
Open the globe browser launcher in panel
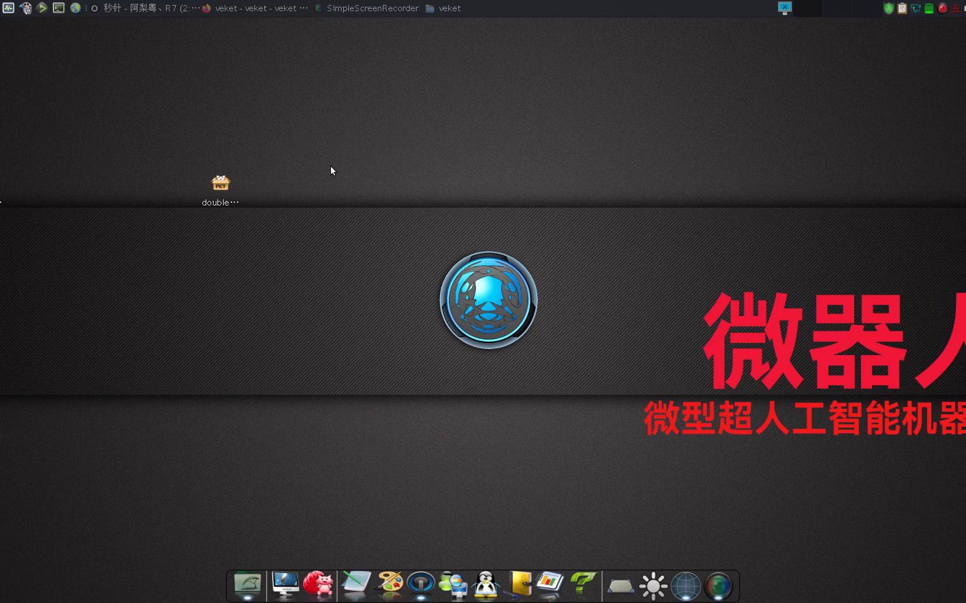click(x=75, y=8)
